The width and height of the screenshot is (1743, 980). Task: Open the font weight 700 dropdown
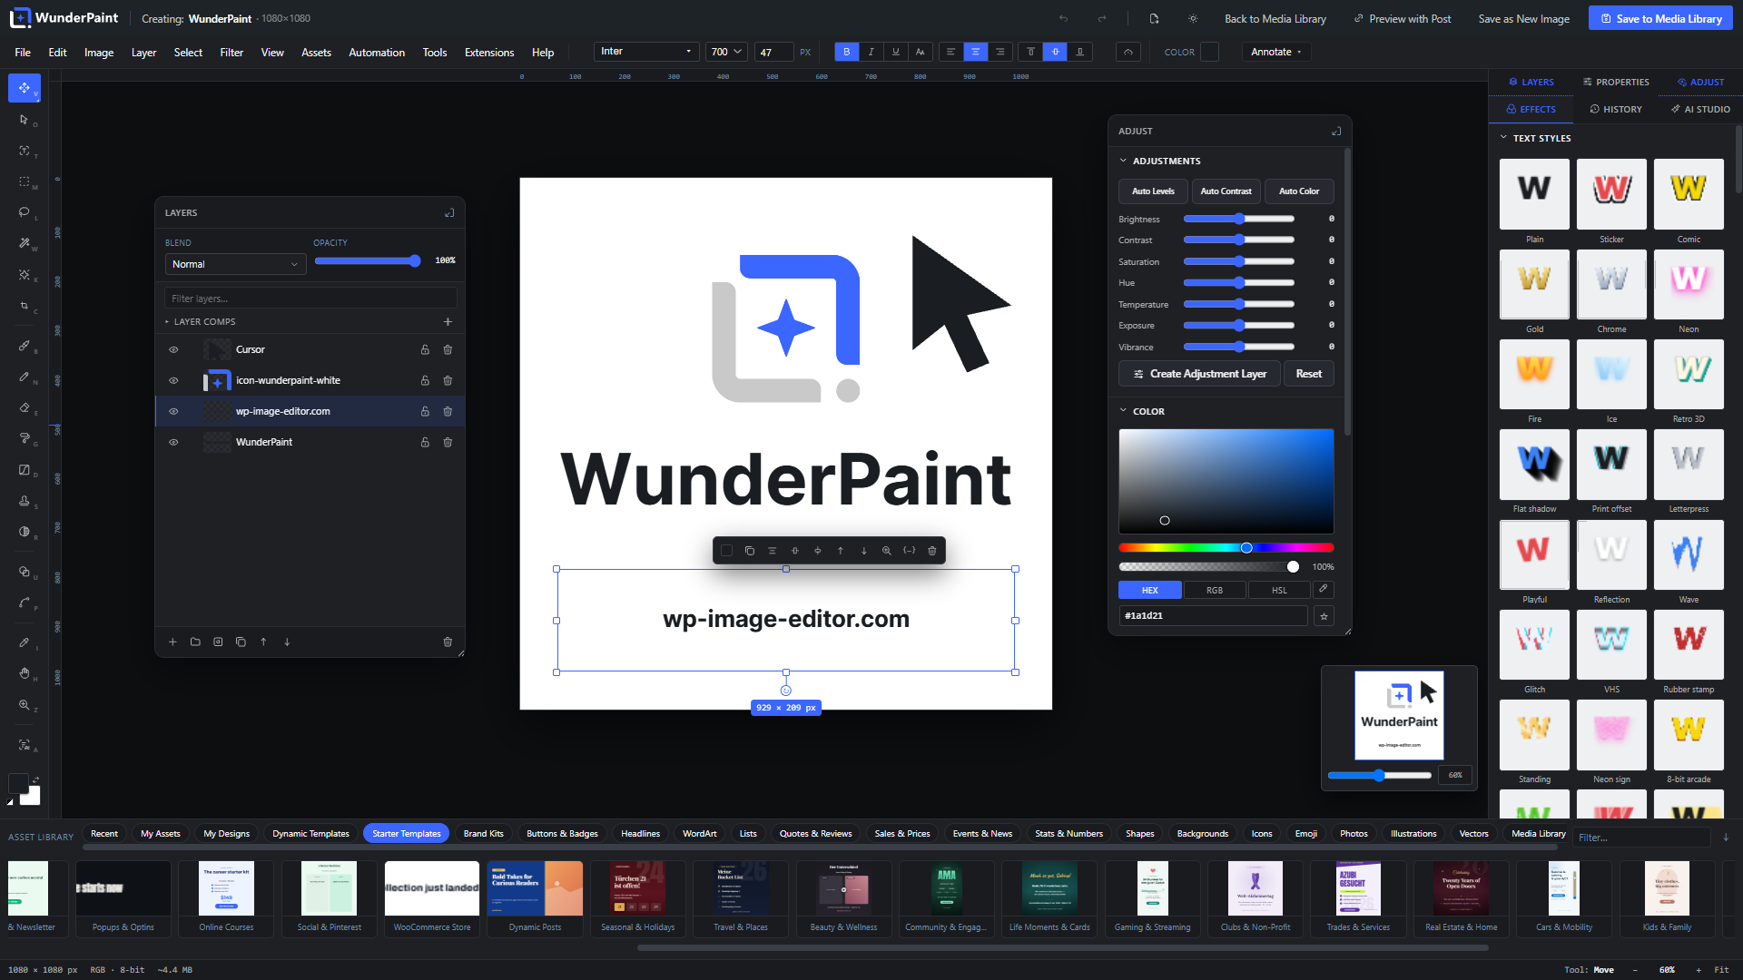[x=727, y=52]
